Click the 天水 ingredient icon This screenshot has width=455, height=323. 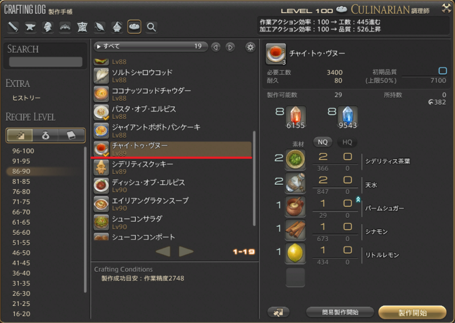[295, 183]
